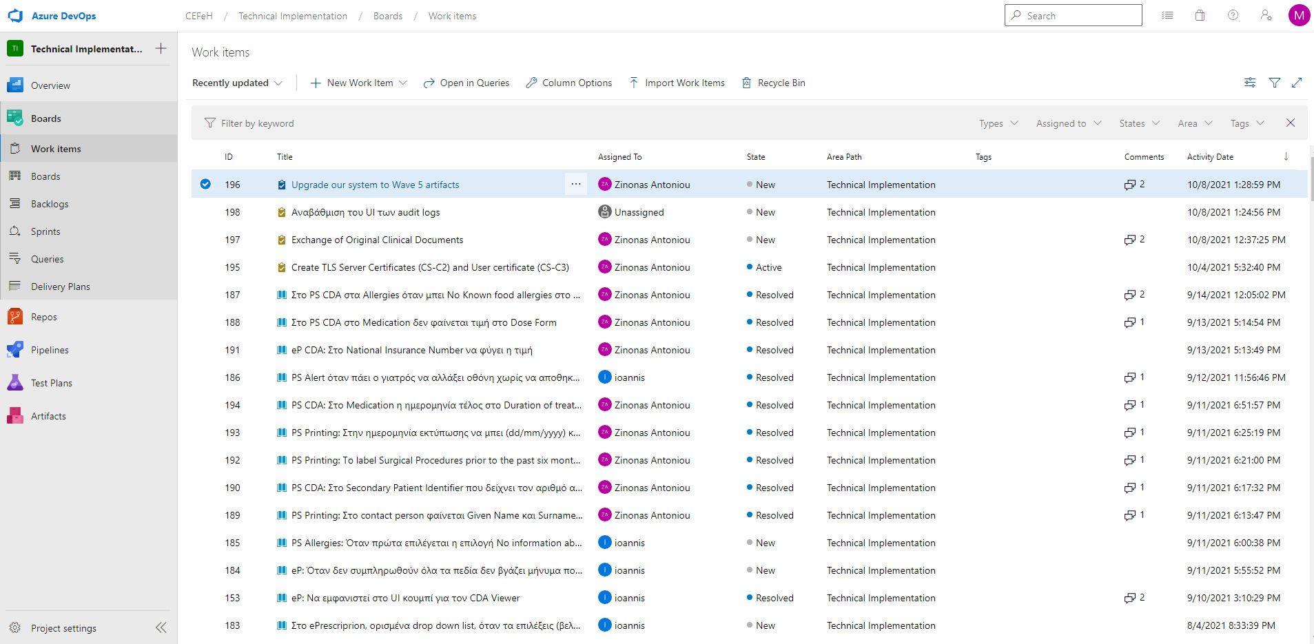Open the Pipelines icon in sidebar

[x=15, y=350]
